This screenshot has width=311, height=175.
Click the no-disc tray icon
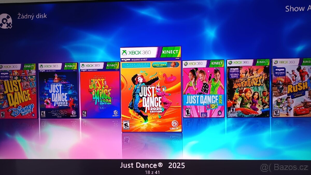pyautogui.click(x=6, y=21)
